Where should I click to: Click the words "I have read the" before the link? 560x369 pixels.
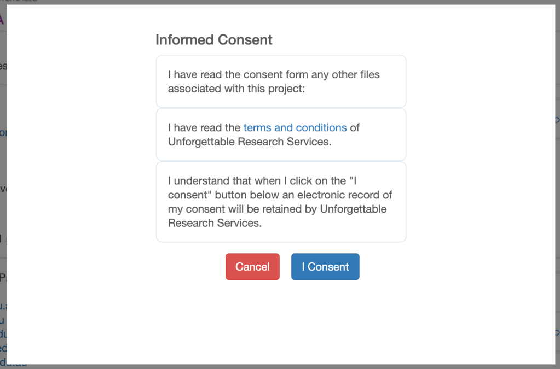pos(204,127)
